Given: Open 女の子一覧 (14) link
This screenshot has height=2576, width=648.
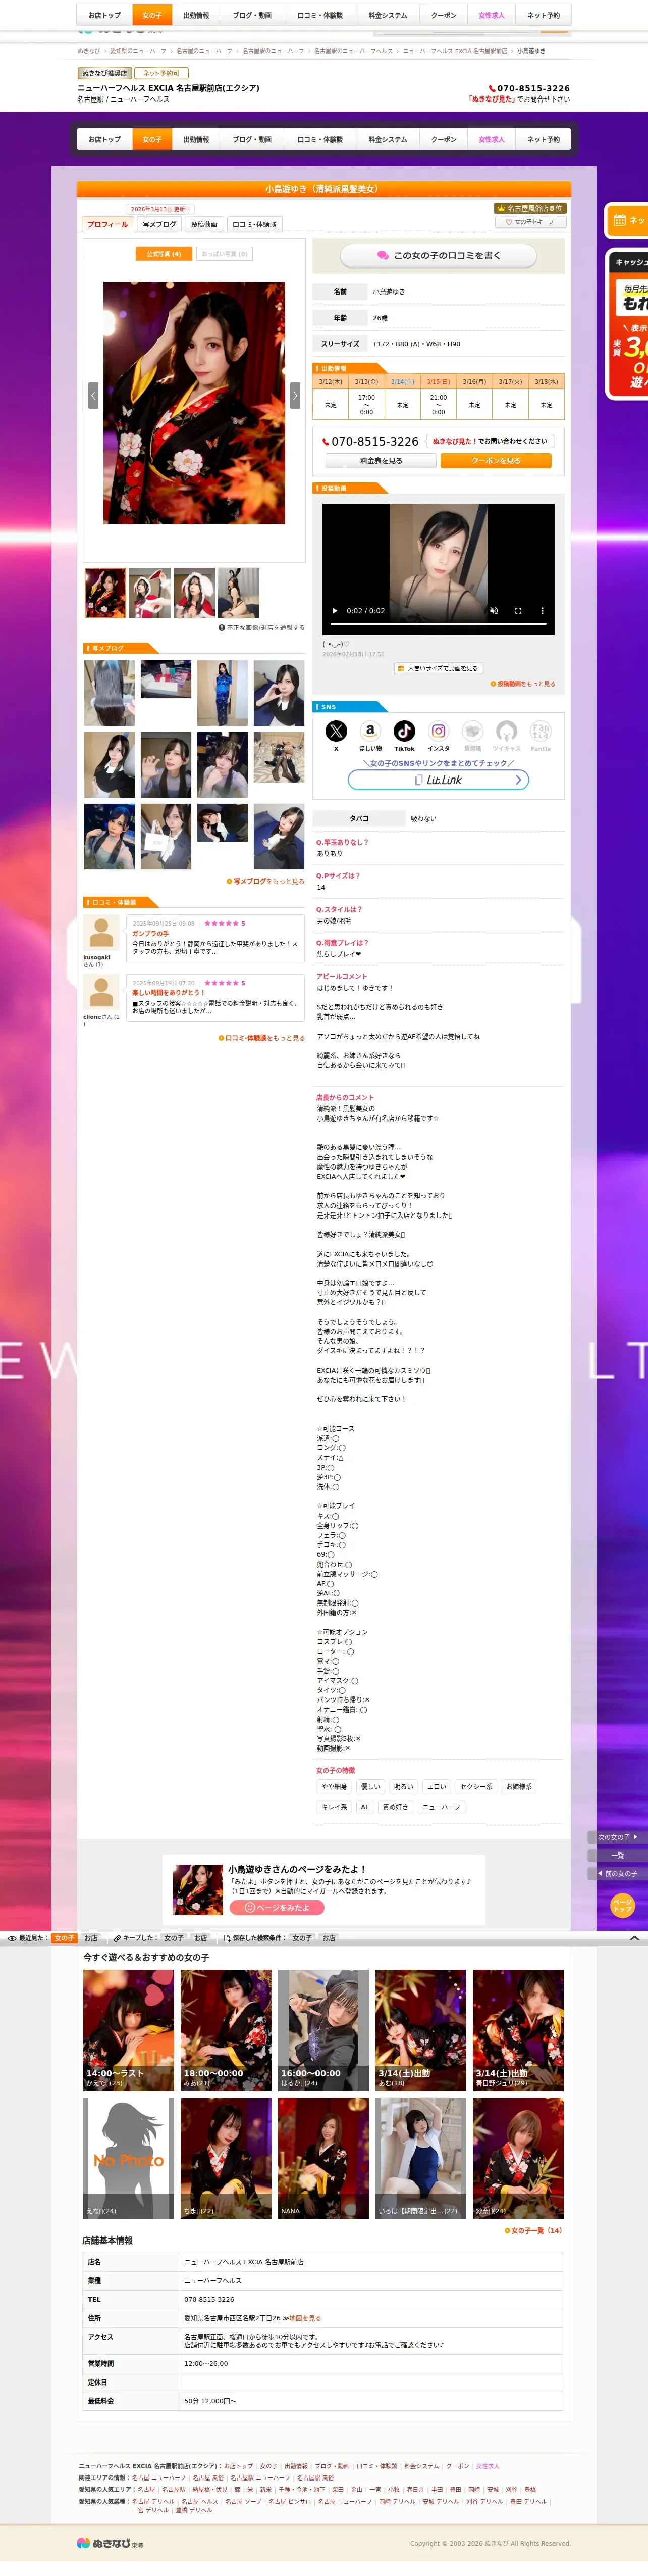Looking at the screenshot, I should (533, 2230).
